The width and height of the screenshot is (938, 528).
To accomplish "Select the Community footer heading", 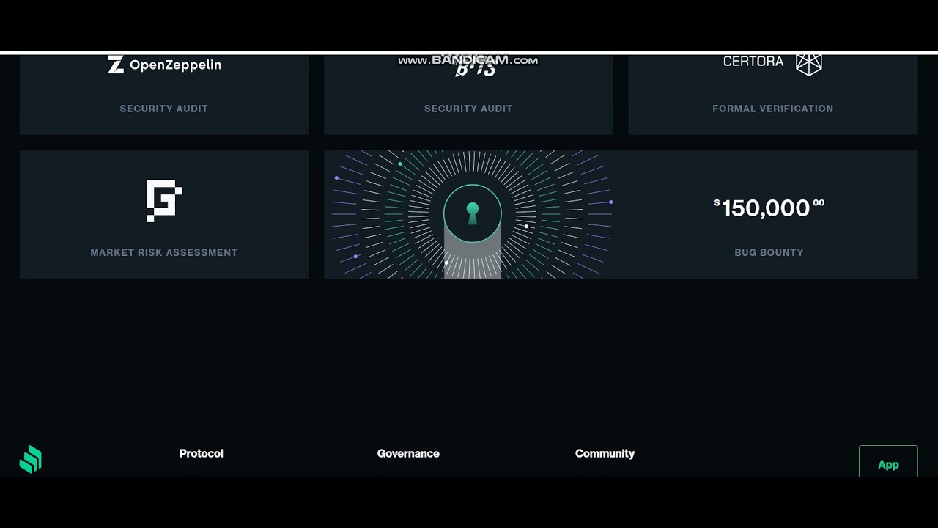I will point(605,453).
